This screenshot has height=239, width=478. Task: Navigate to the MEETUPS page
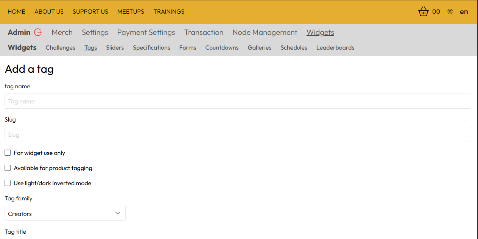[131, 12]
